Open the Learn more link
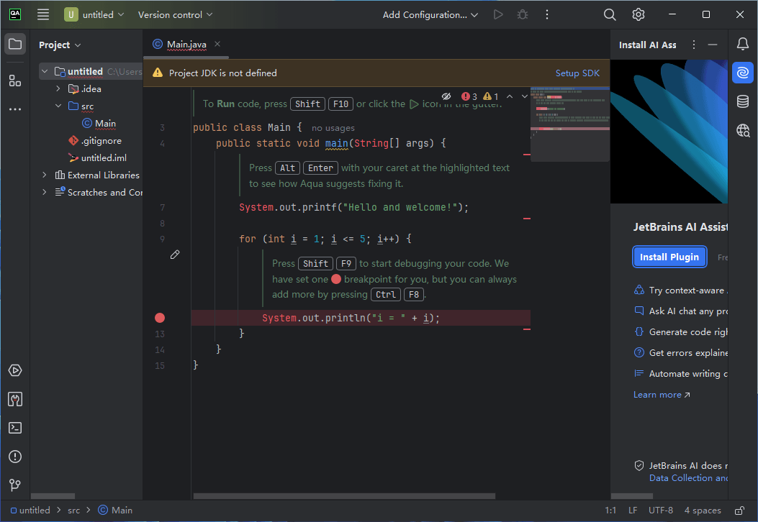 tap(662, 395)
